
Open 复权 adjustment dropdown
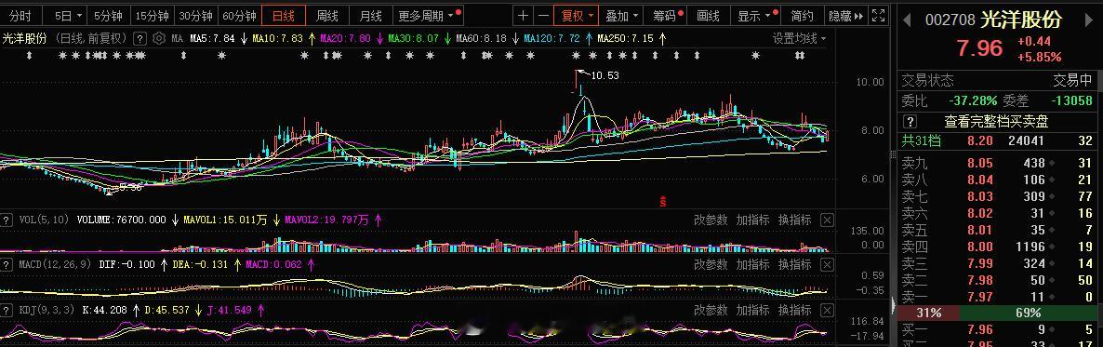[x=576, y=16]
